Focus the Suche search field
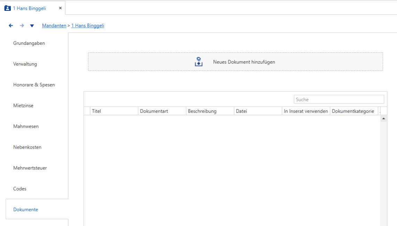 click(339, 99)
